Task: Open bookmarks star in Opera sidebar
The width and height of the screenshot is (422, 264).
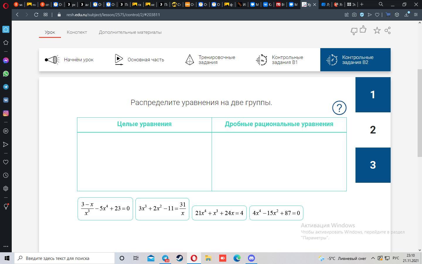Action: (6, 43)
